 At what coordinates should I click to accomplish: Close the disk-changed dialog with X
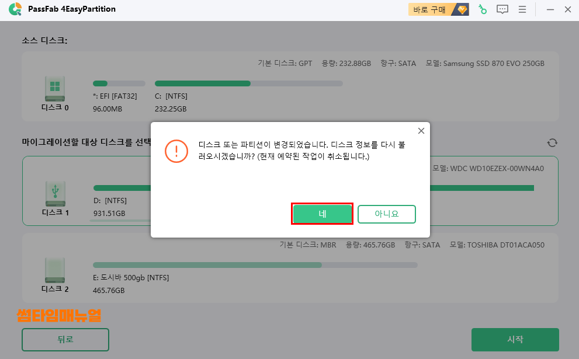(x=421, y=131)
